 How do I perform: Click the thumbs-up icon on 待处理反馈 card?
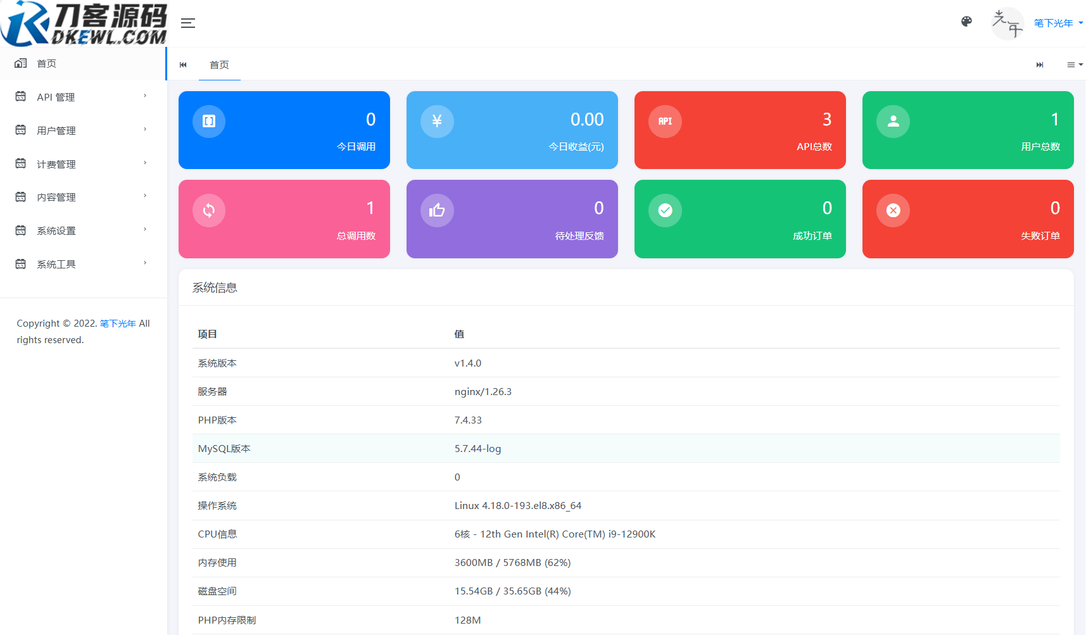(x=436, y=210)
